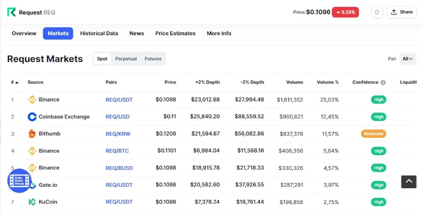This screenshot has height=213, width=422.
Task: Open the REQ/BTC pair link
Action: coord(117,151)
